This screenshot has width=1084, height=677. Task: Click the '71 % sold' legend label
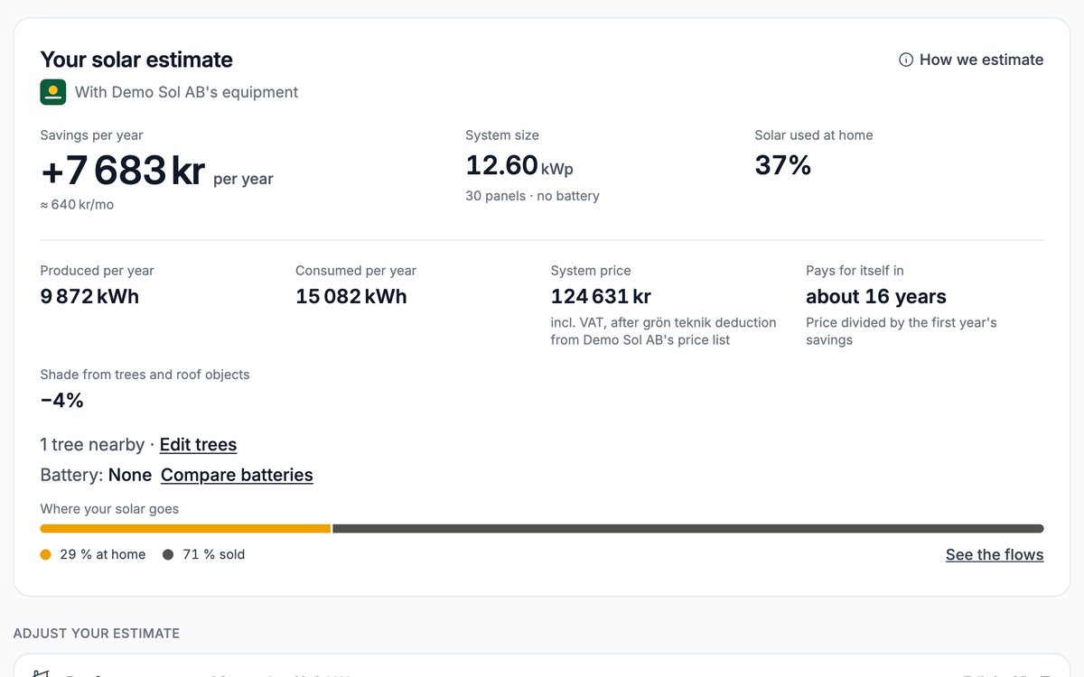[x=214, y=554]
